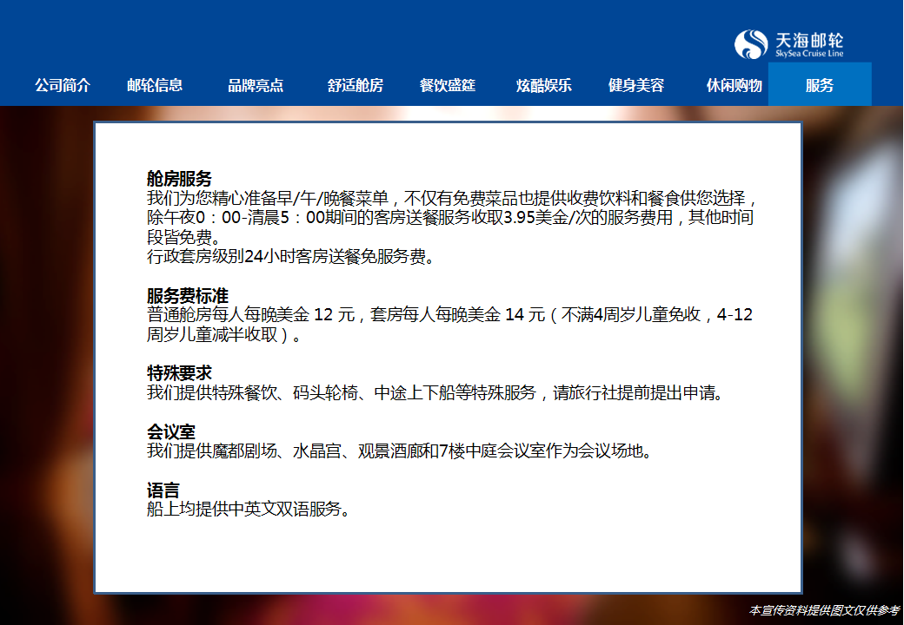Click the line starting with 普通舱房每人每晚美金
The height and width of the screenshot is (625, 904).
(x=449, y=315)
